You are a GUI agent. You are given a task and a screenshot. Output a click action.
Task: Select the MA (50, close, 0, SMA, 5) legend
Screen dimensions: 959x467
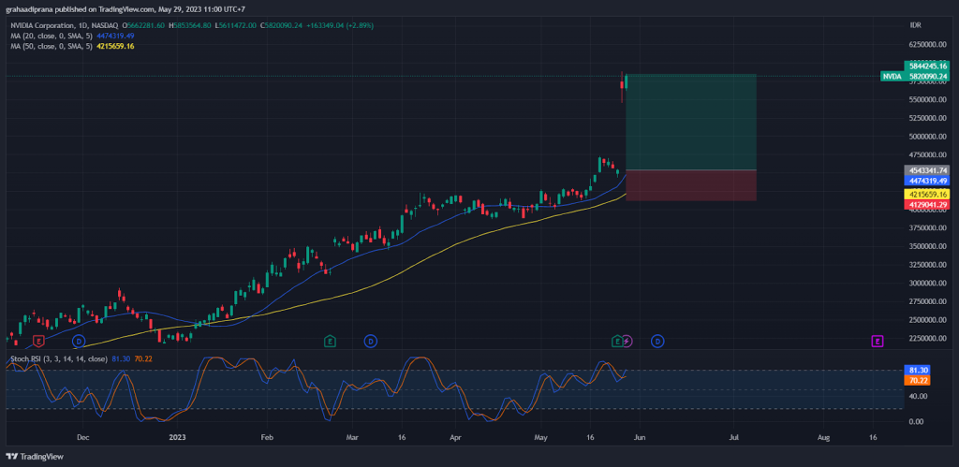coord(52,46)
